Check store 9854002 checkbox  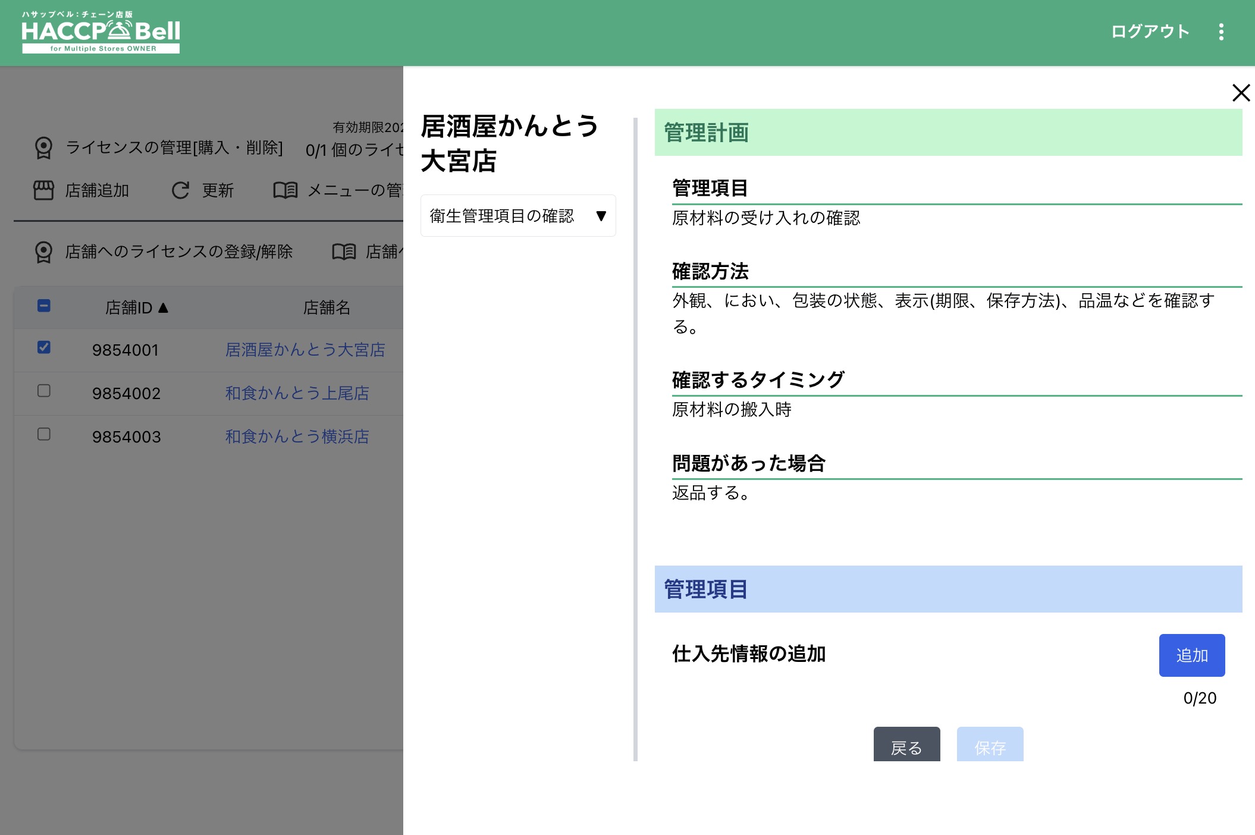point(44,391)
